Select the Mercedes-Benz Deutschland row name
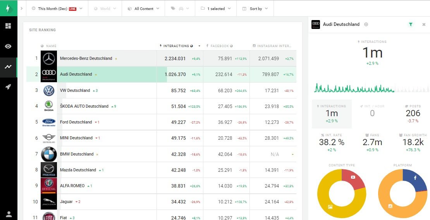The height and width of the screenshot is (220, 430). point(86,59)
